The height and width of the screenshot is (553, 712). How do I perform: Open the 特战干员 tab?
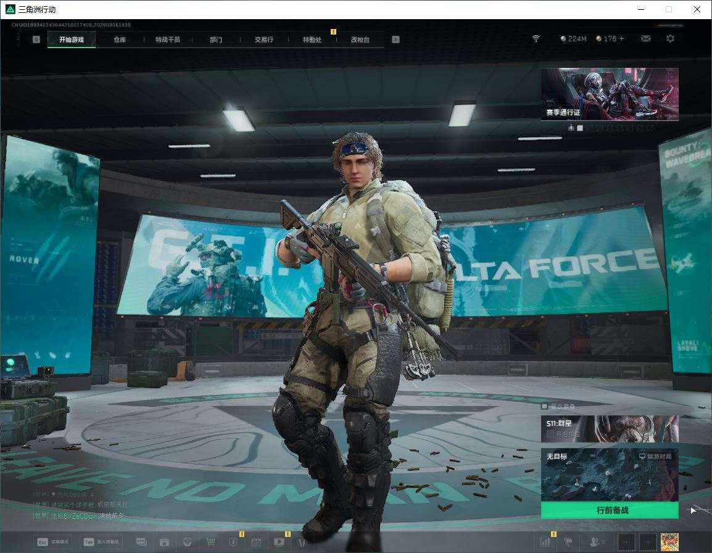168,39
